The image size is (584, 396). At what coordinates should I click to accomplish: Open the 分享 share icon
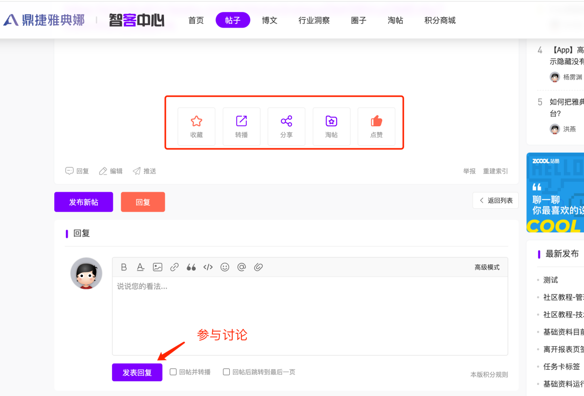tap(286, 122)
